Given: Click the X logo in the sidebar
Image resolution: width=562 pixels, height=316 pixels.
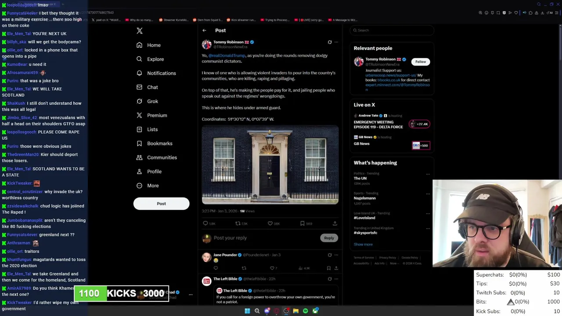Looking at the screenshot, I should point(140,31).
